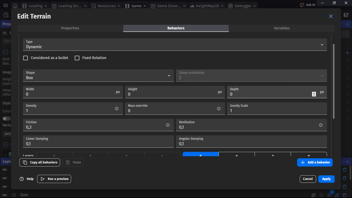This screenshot has width=352, height=198.
Task: Check the Fixed Rotation checkbox
Action: pos(77,58)
